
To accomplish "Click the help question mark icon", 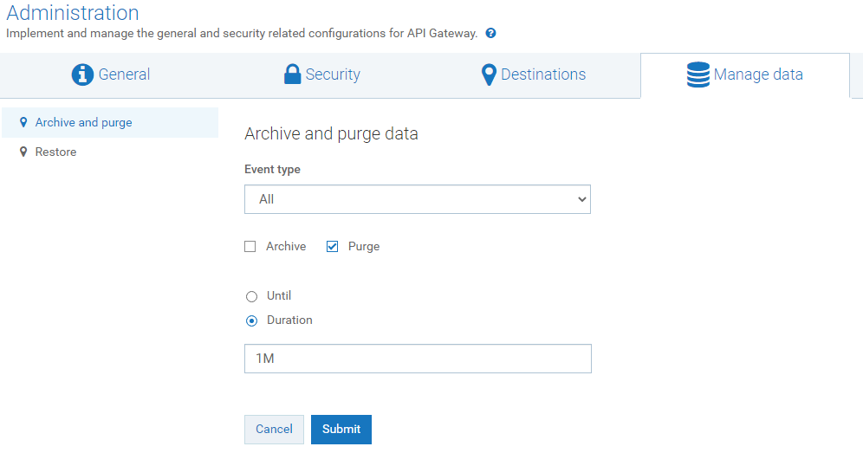I will point(490,34).
